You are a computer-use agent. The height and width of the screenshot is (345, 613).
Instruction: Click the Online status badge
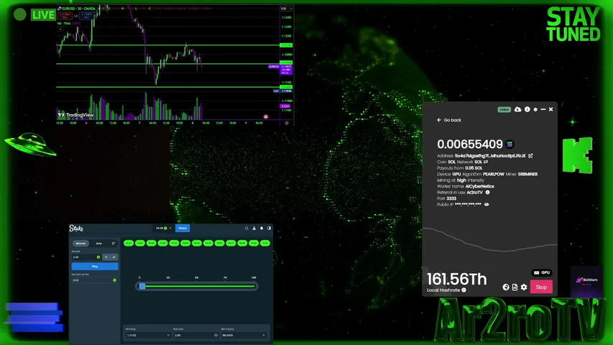tap(504, 109)
